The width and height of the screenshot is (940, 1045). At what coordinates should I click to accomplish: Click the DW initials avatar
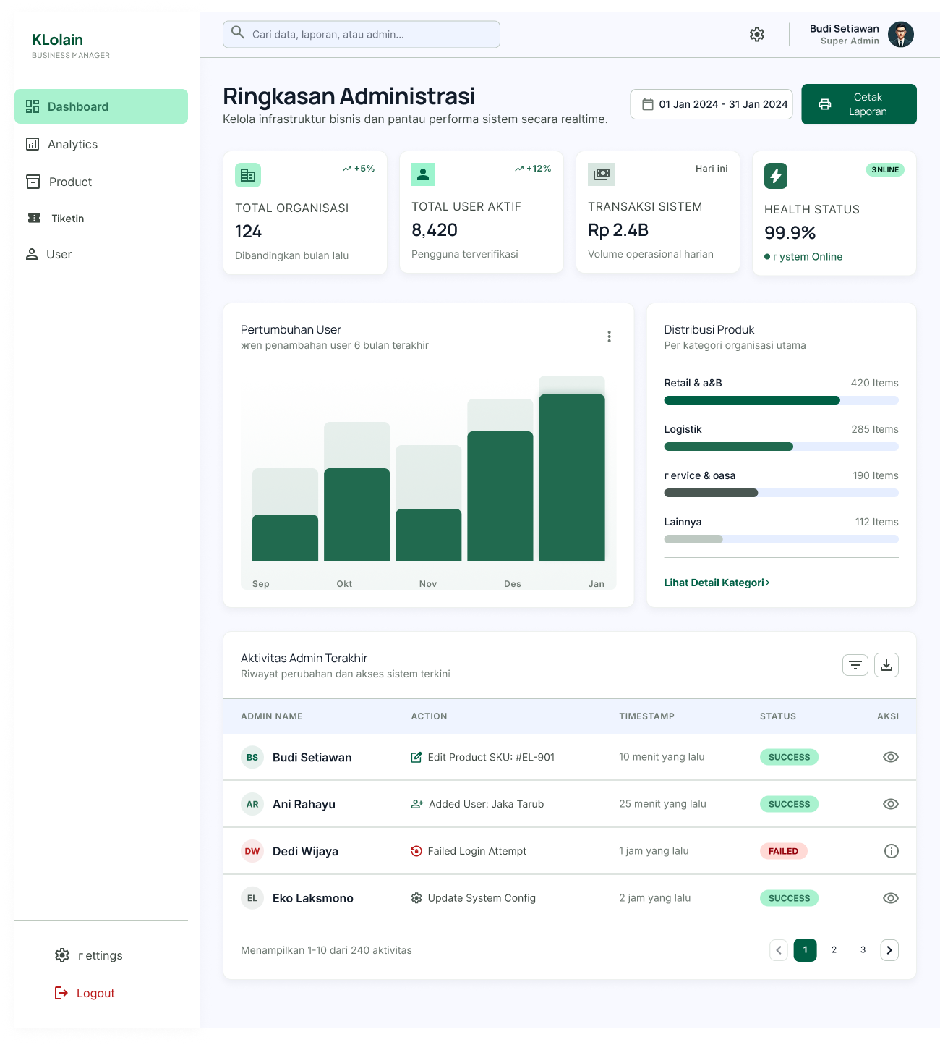click(x=252, y=851)
